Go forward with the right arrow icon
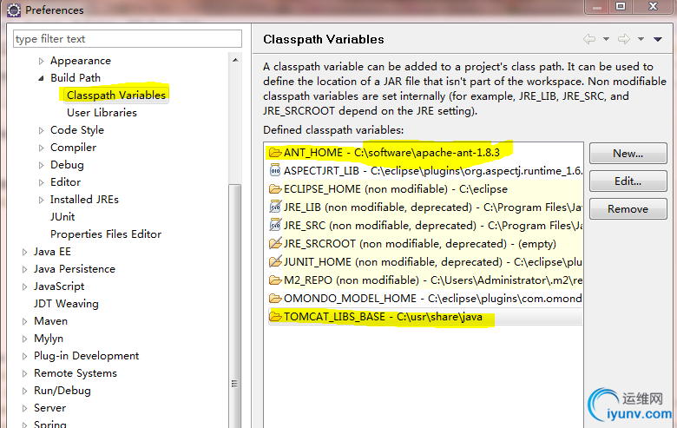Screen dimensions: 677x428 (x=624, y=39)
